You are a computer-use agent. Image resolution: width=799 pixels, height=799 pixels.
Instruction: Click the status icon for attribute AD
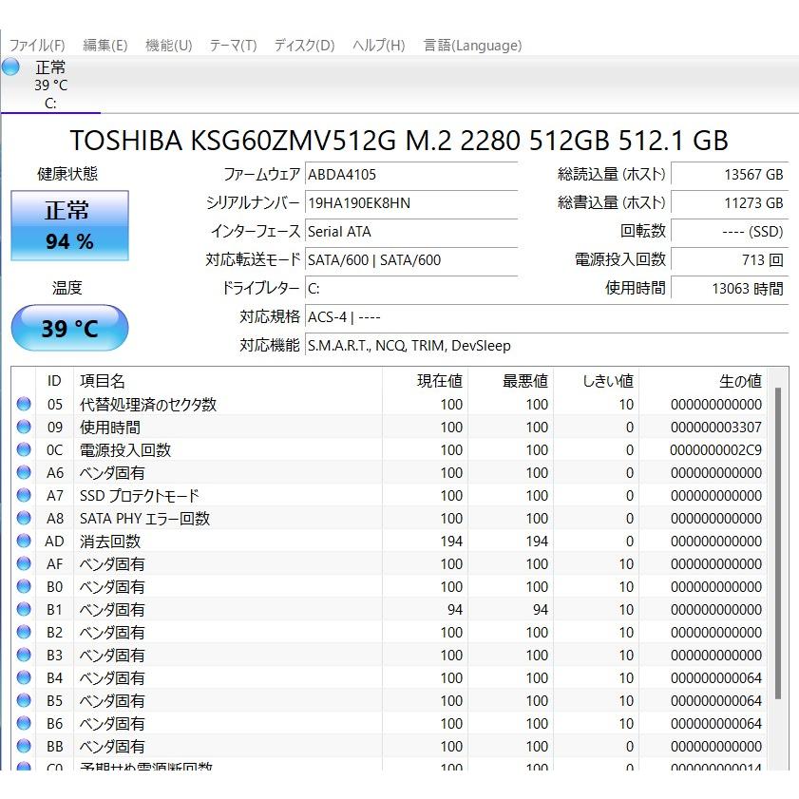(24, 541)
